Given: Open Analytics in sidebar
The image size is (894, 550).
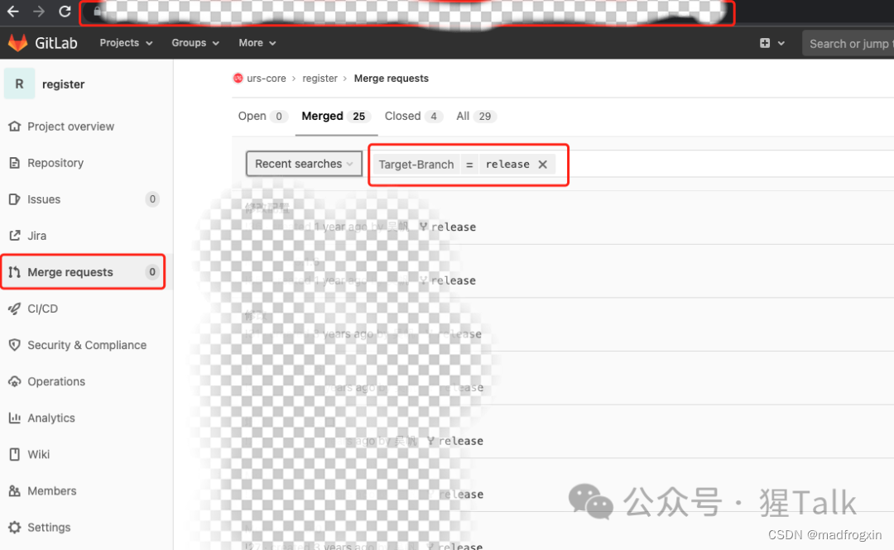Looking at the screenshot, I should (x=51, y=418).
